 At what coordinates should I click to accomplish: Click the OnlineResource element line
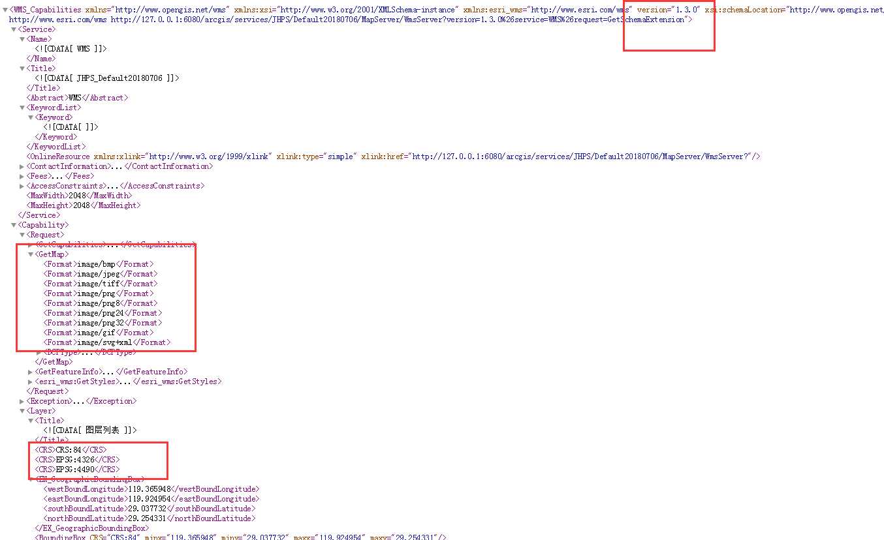[x=394, y=157]
